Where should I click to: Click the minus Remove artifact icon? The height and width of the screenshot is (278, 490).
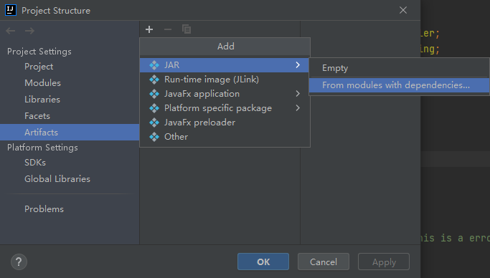pyautogui.click(x=168, y=29)
